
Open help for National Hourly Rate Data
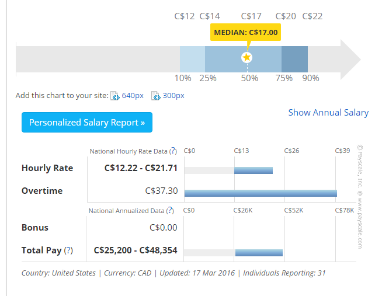(x=173, y=151)
